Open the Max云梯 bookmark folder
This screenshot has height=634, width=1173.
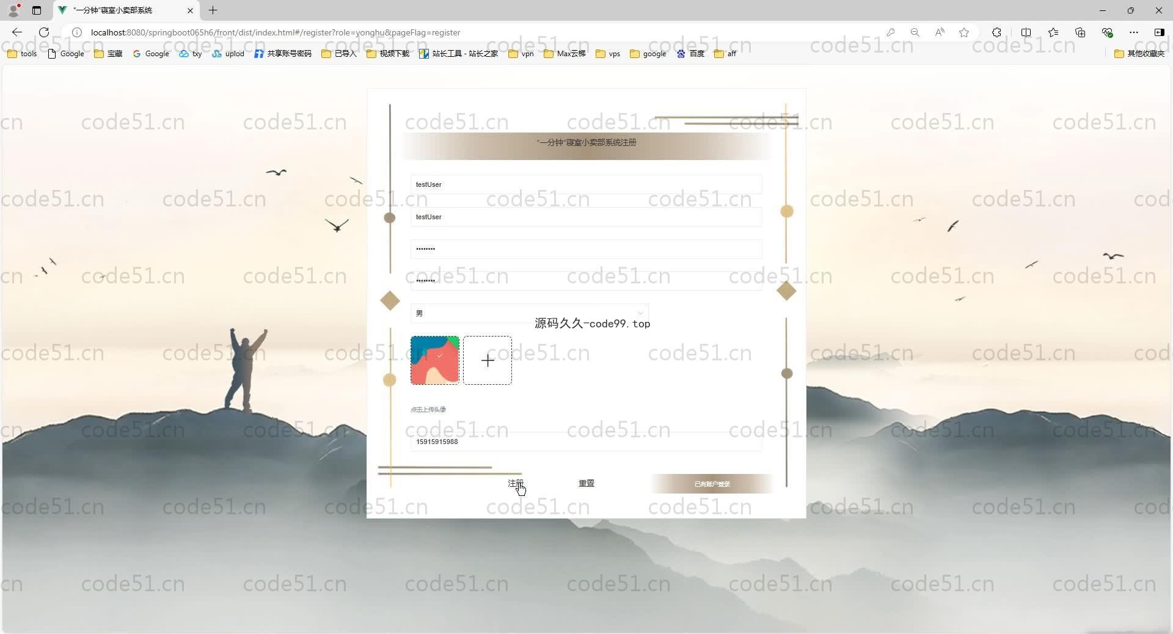(x=565, y=54)
